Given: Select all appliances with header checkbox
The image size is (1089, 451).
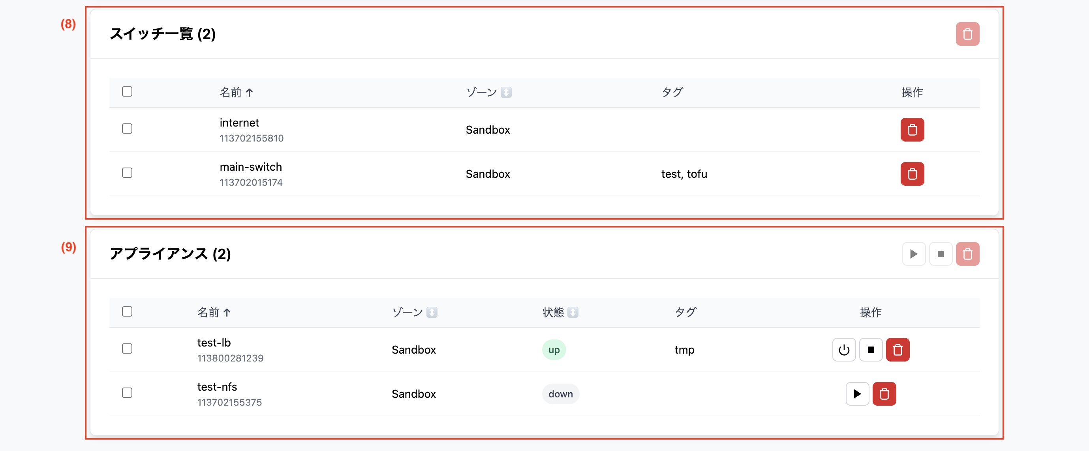Looking at the screenshot, I should point(127,312).
